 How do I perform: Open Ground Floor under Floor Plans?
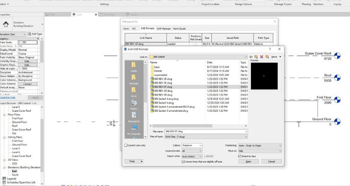point(19,122)
